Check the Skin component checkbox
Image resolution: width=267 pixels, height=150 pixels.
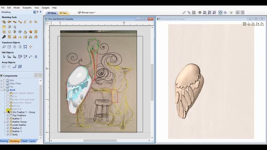[x=5, y=80]
